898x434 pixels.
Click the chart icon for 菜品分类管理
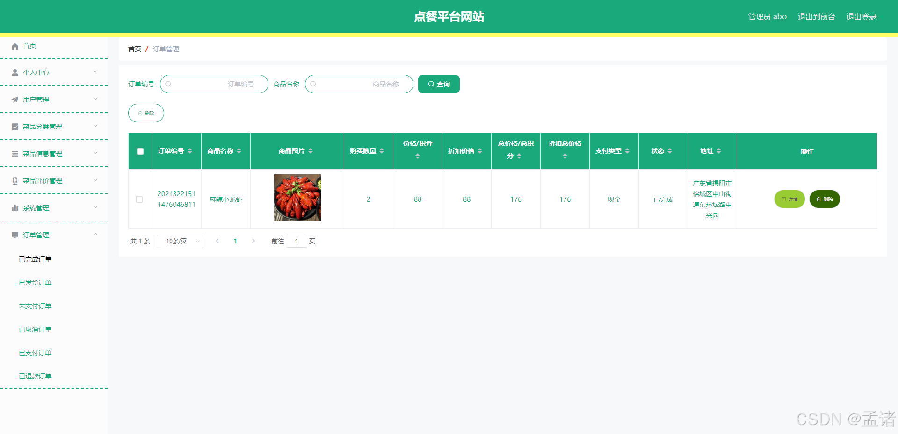pos(15,127)
